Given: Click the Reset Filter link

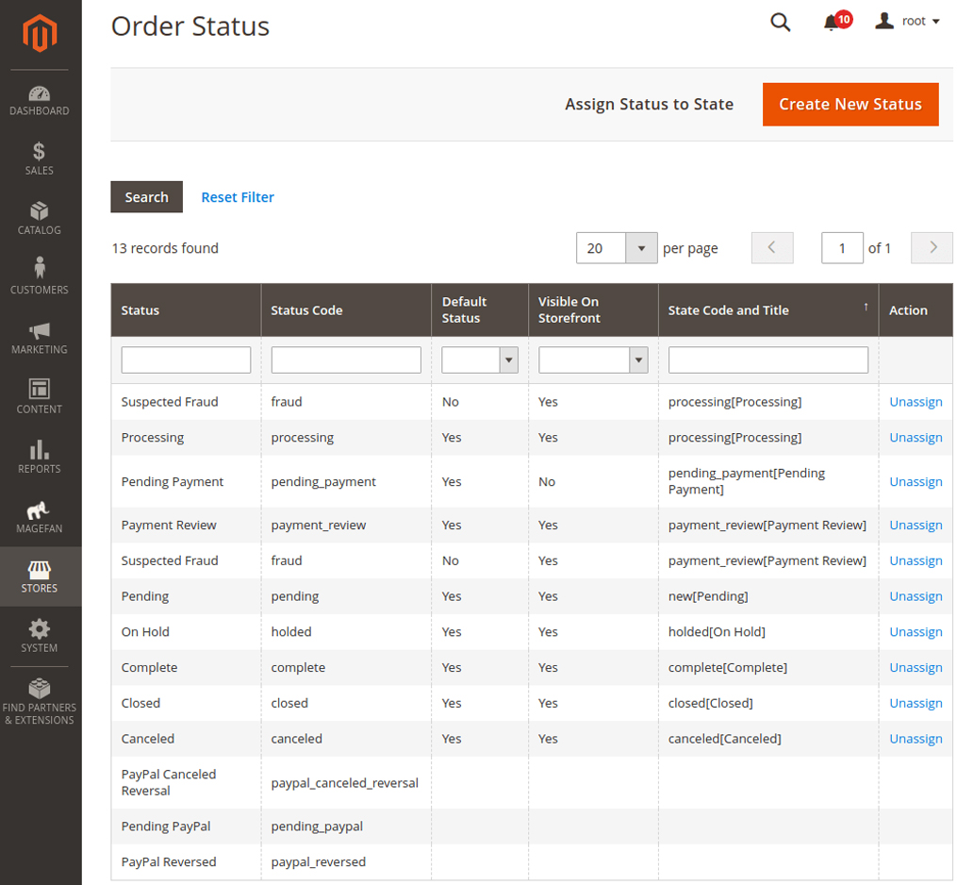Looking at the screenshot, I should click(x=238, y=197).
